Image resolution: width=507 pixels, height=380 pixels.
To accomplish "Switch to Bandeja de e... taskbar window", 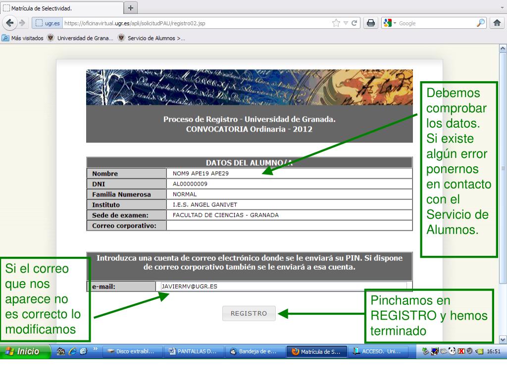I will click(x=255, y=351).
